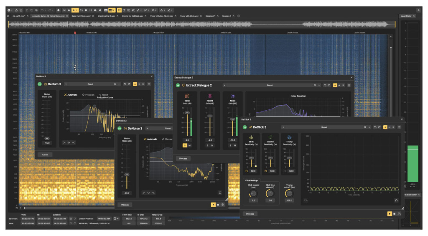The height and width of the screenshot is (236, 428).
Task: Toggle bypass on Extract:Dialogue 2
Action: [178, 85]
